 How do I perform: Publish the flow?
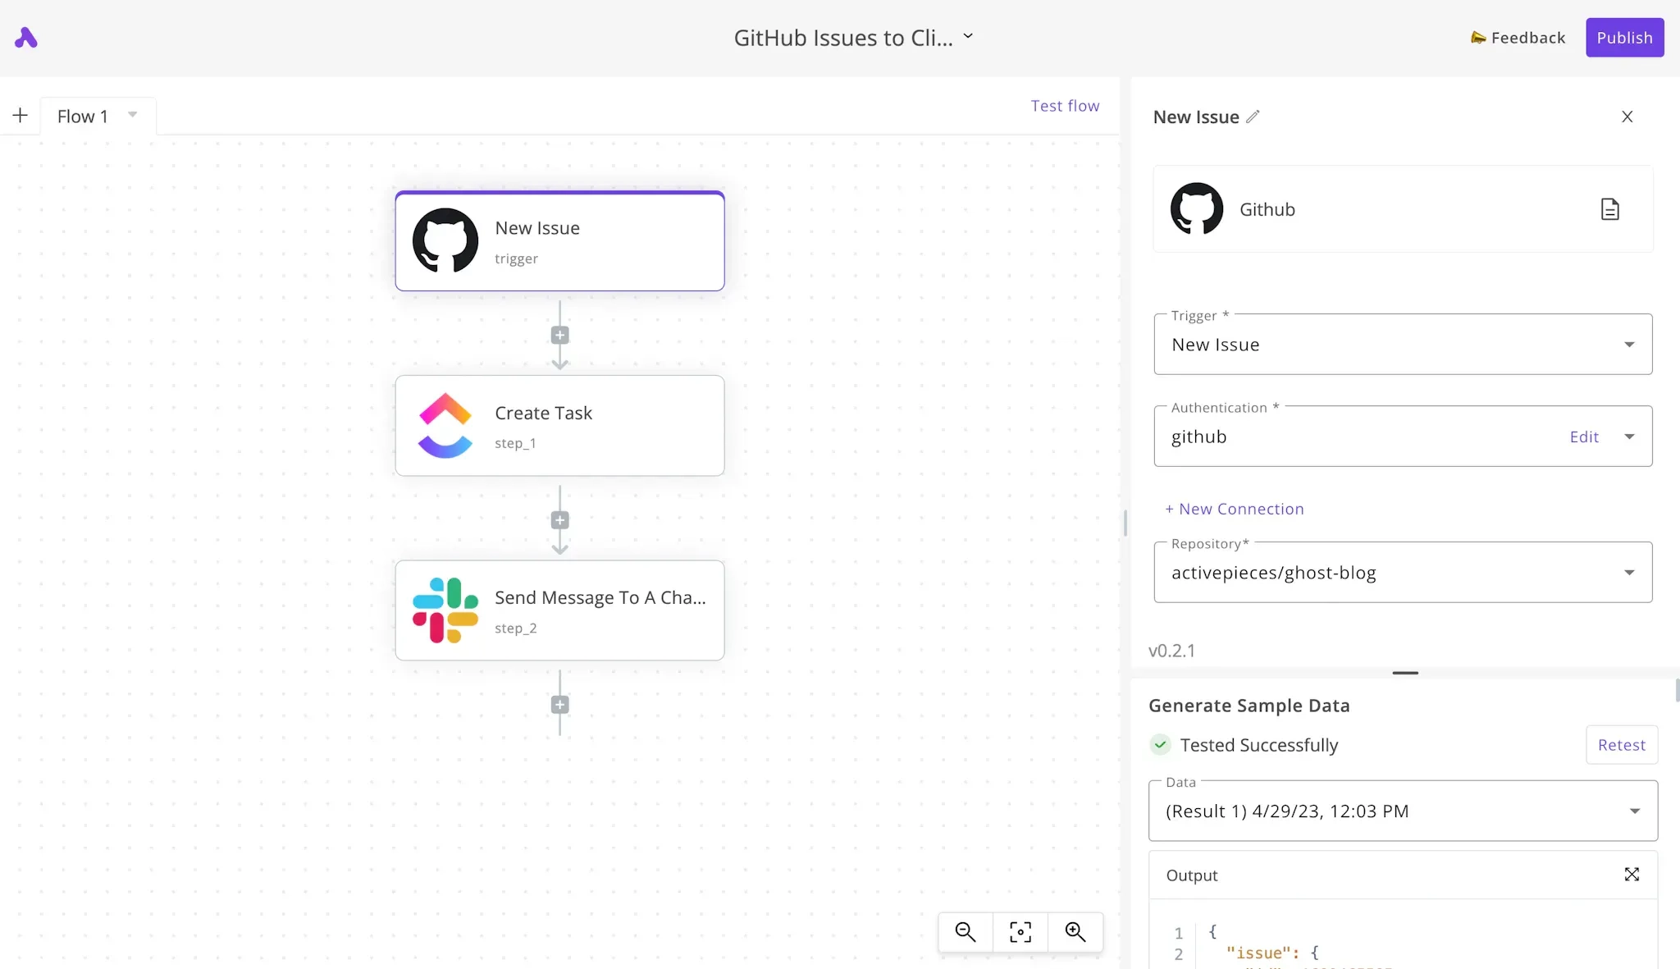[1624, 38]
